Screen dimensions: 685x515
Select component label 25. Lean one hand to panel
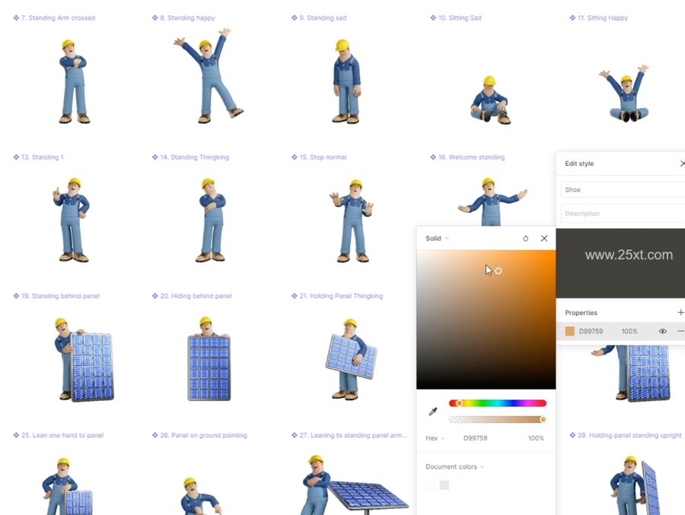[59, 435]
